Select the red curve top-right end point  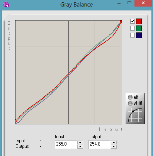121,22
